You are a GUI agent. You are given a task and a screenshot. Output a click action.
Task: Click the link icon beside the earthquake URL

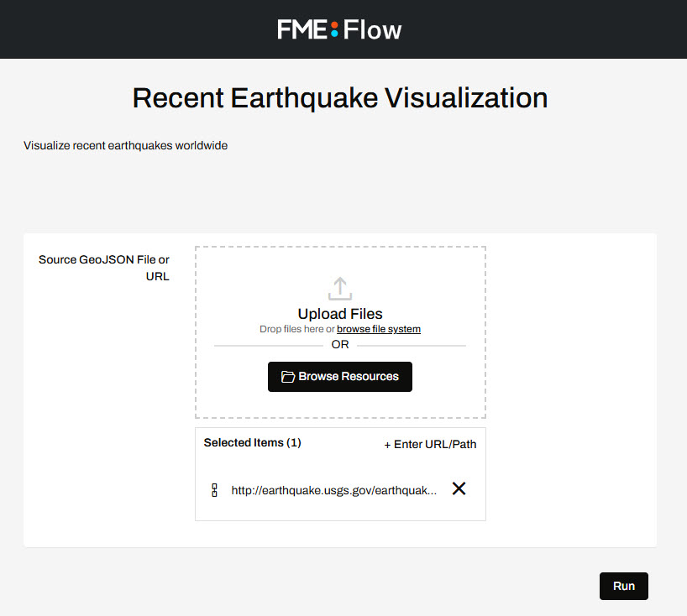[x=214, y=488]
